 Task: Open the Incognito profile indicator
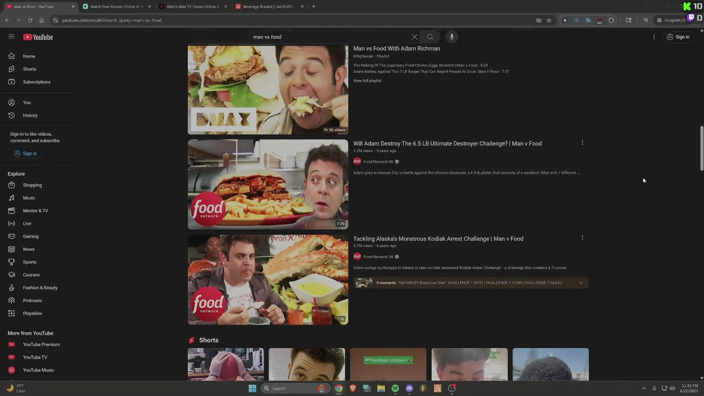point(671,20)
